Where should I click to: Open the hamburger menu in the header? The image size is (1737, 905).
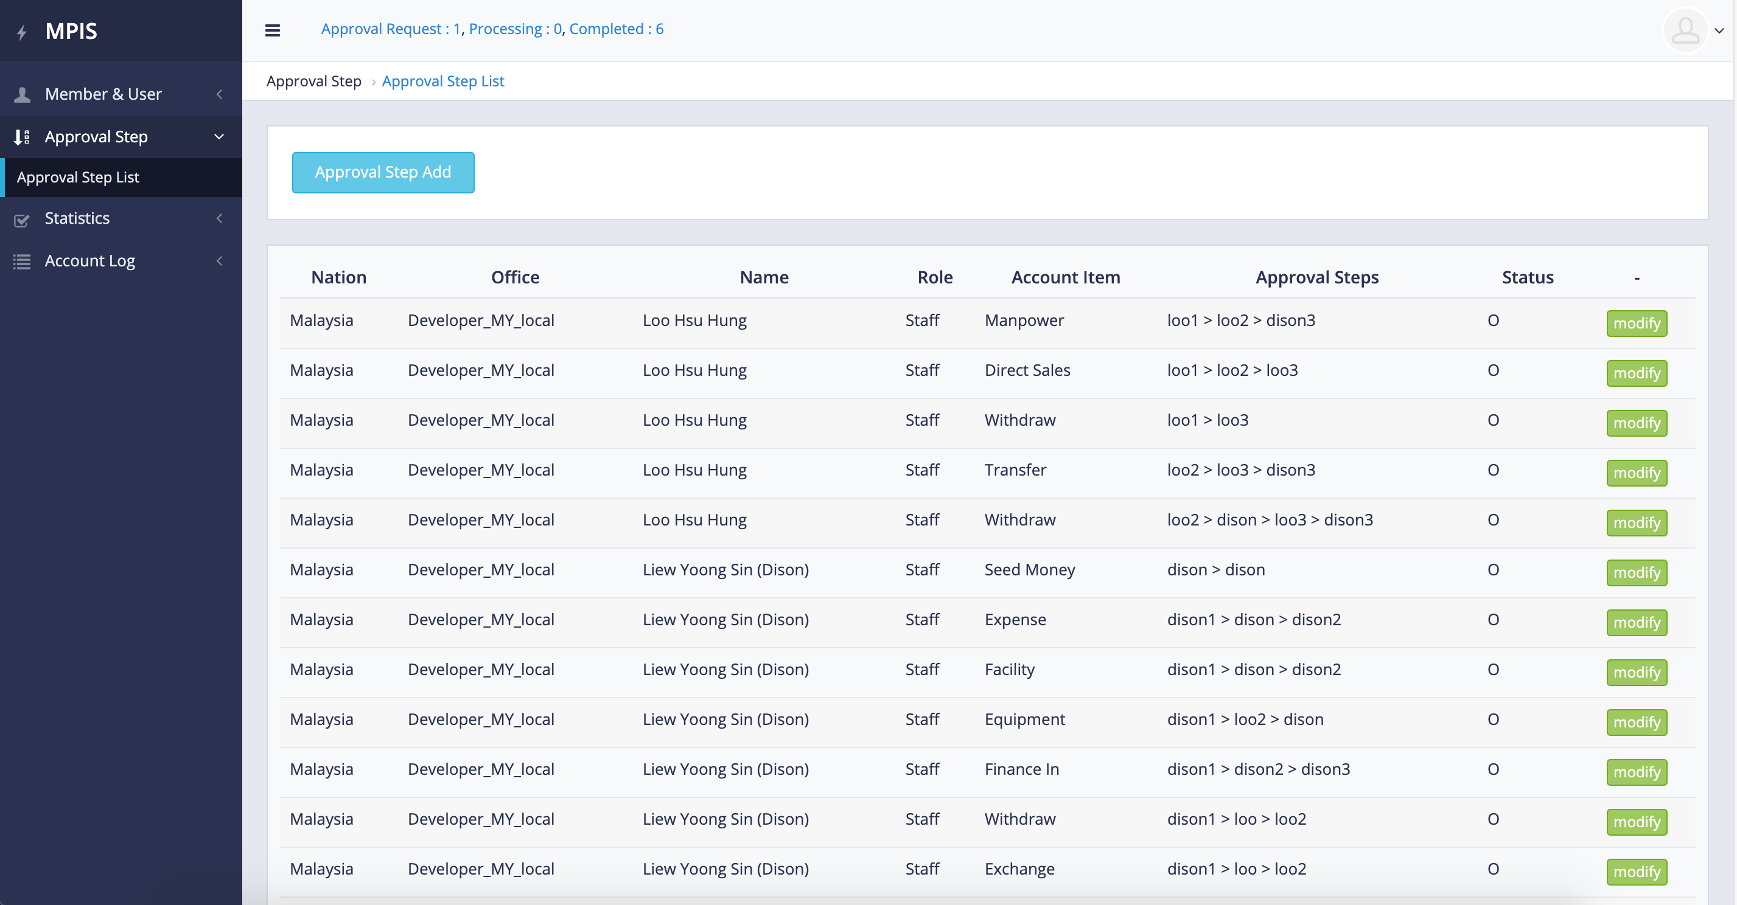click(273, 30)
